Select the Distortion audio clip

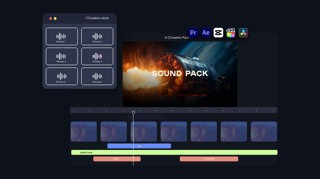pos(209,159)
